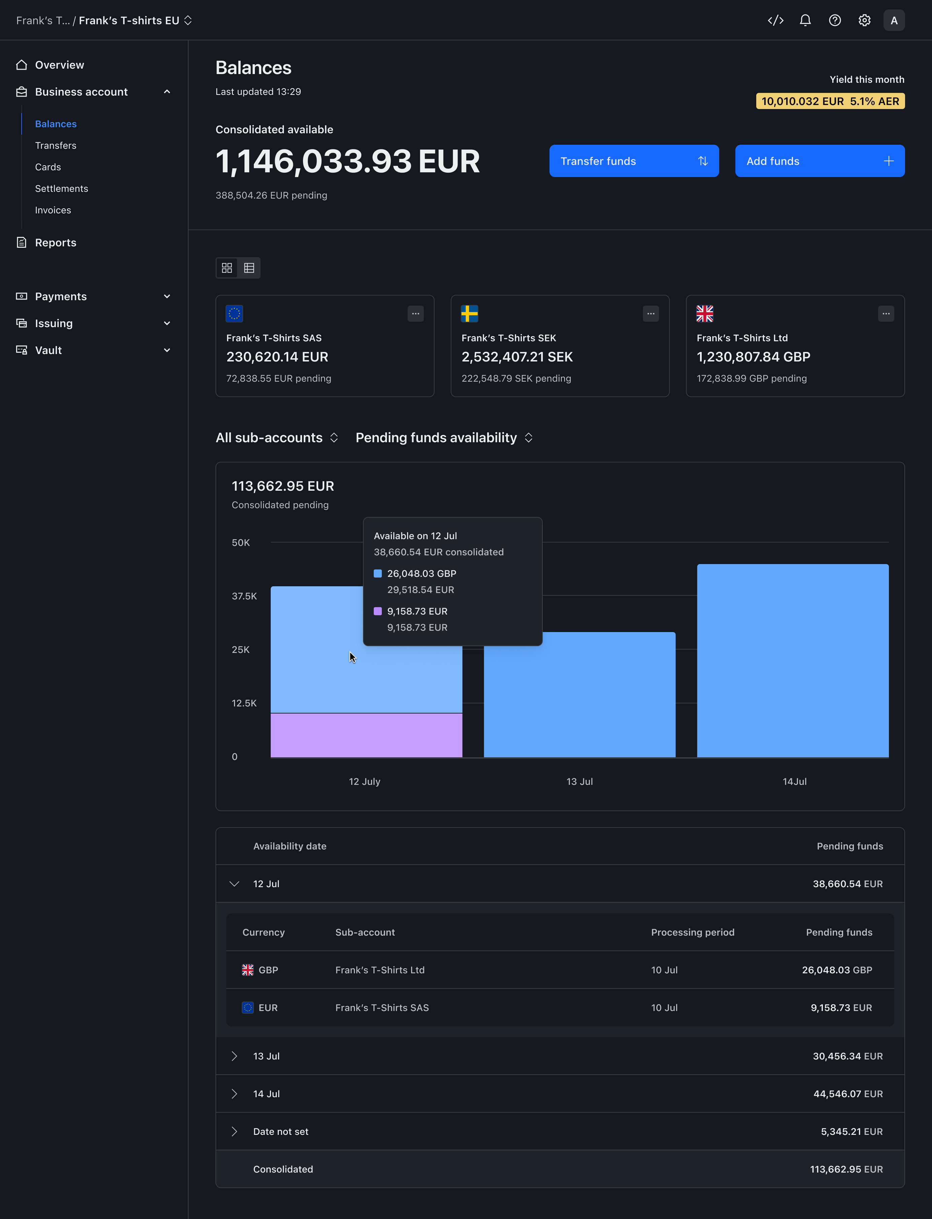Click the yield badge 10,010.032 EUR 5.1% AER
The width and height of the screenshot is (932, 1219).
[830, 101]
